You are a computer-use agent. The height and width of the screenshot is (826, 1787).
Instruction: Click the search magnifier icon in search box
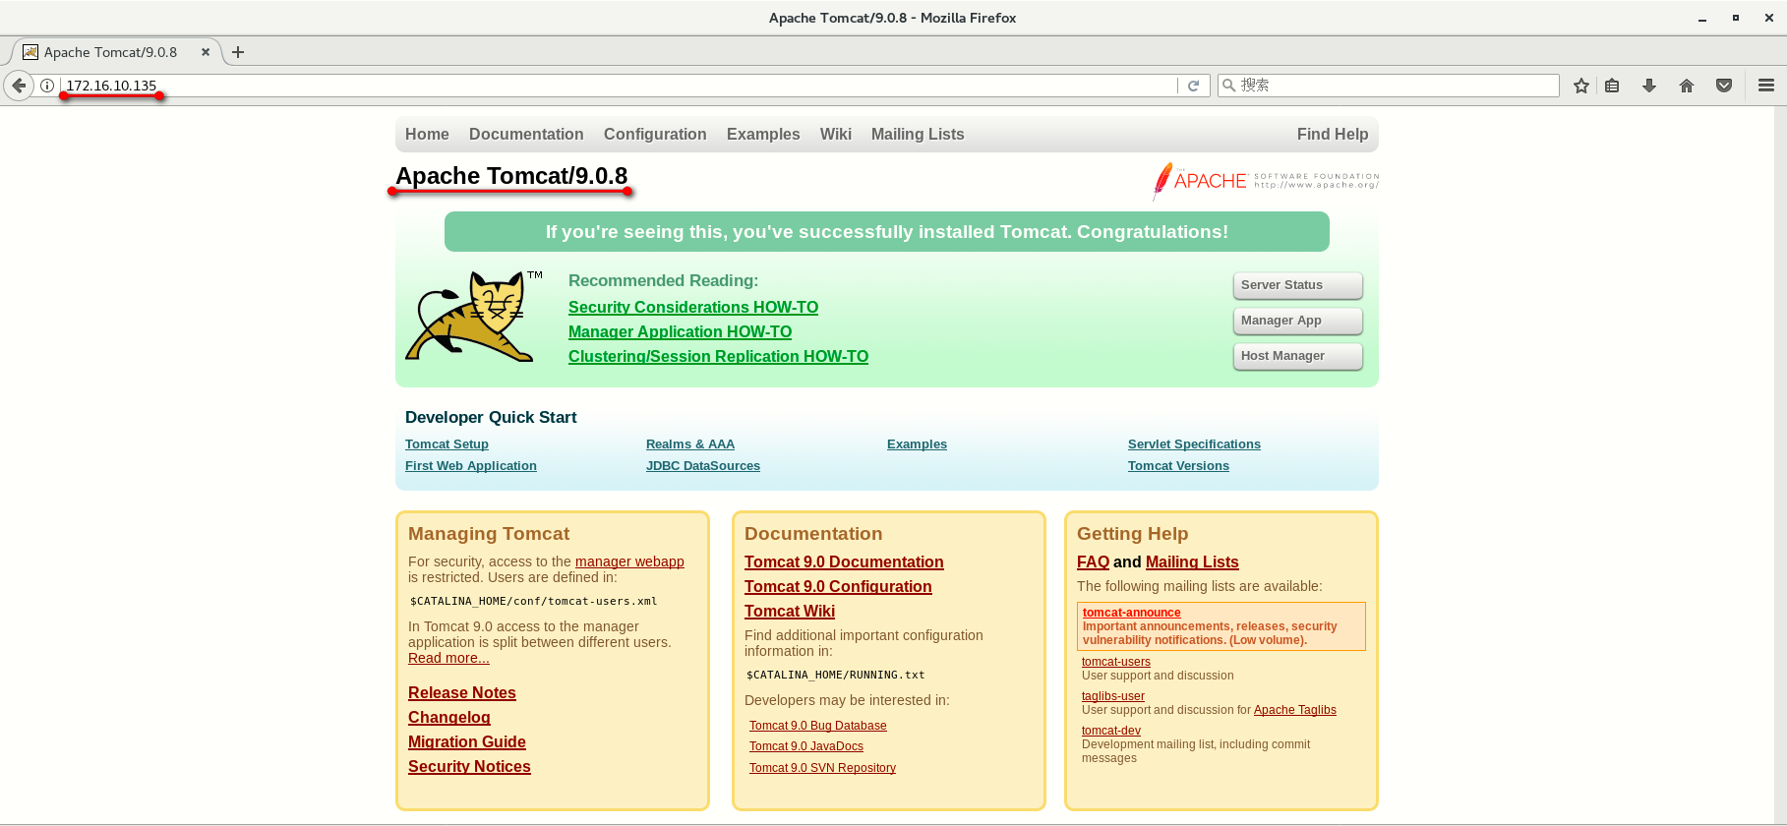pyautogui.click(x=1228, y=86)
